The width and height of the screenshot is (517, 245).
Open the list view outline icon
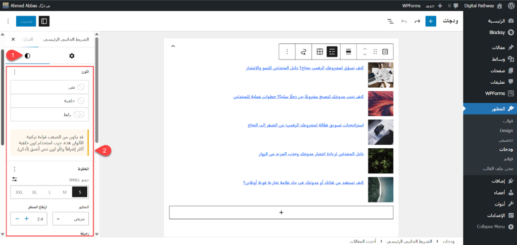[390, 22]
